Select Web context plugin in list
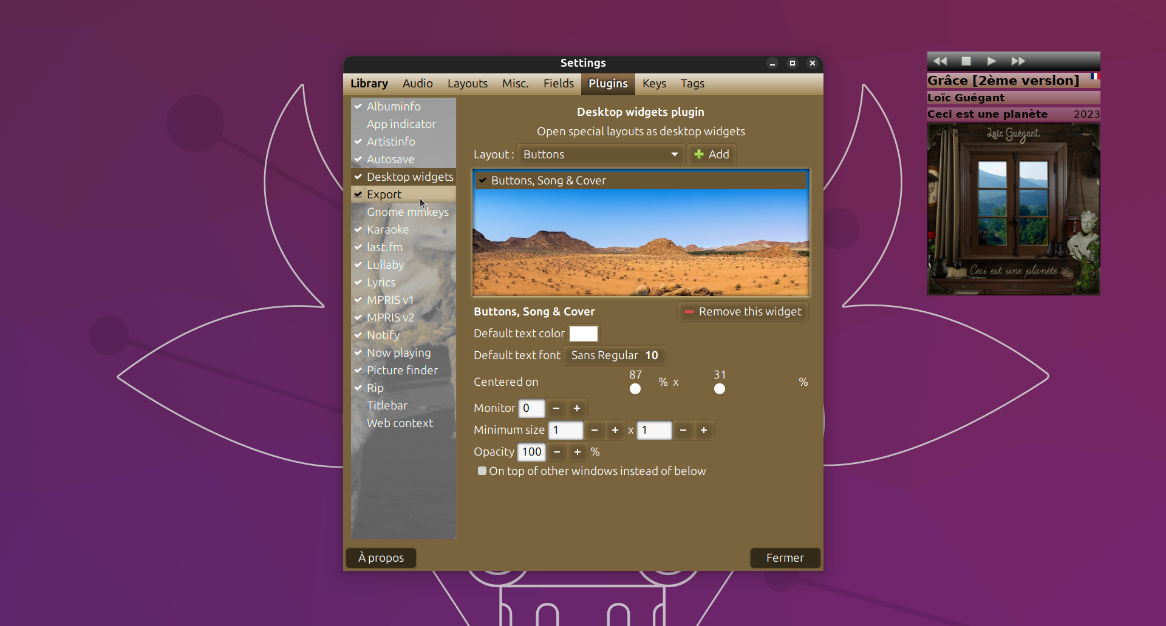Image resolution: width=1166 pixels, height=626 pixels. [404, 423]
